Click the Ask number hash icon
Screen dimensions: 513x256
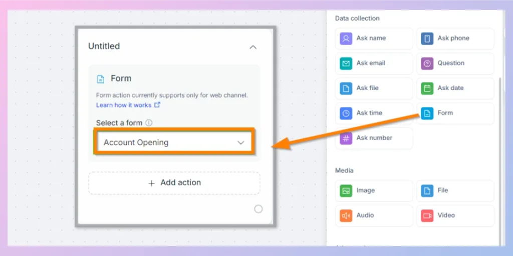tap(346, 138)
